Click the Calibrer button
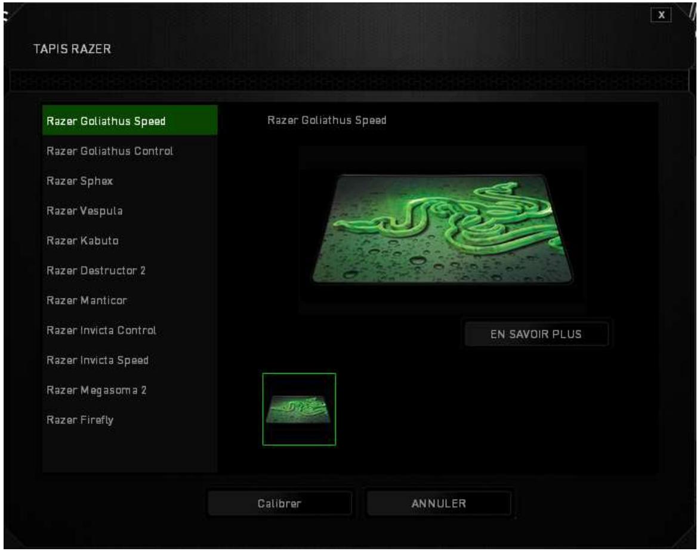 click(x=280, y=503)
